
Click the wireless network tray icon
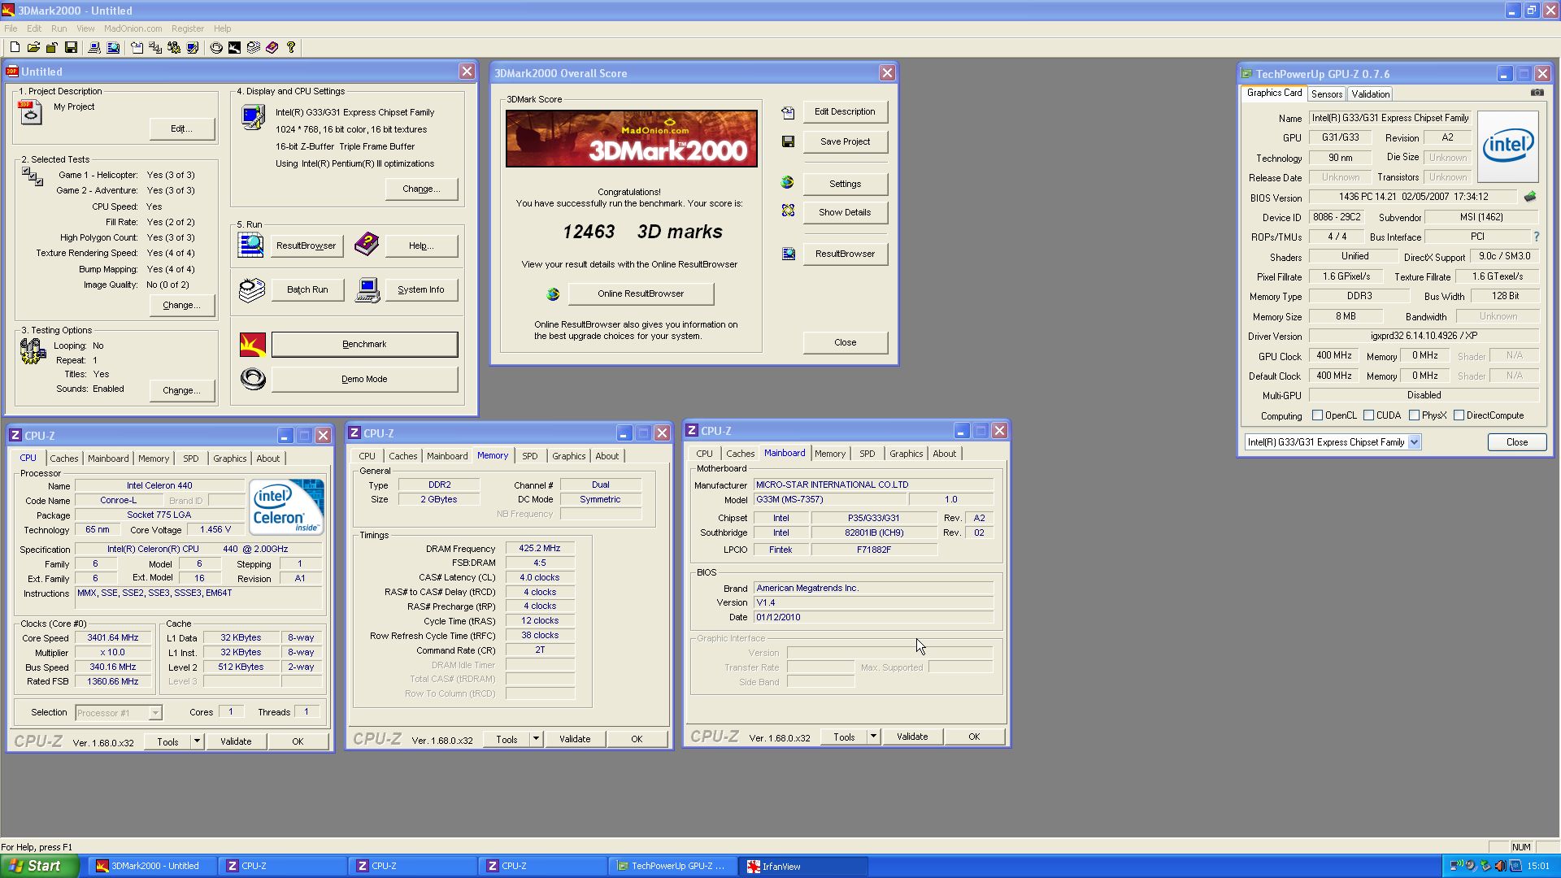(1457, 866)
